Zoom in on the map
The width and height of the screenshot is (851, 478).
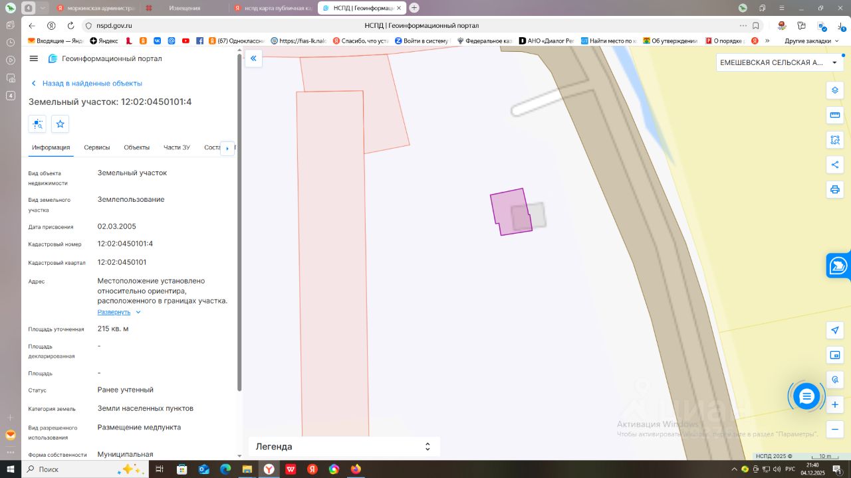(x=835, y=404)
